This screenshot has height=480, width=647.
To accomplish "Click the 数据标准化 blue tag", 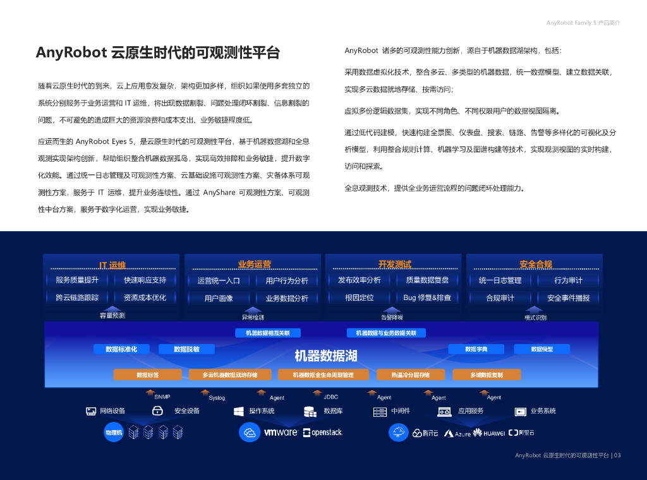I will 121,349.
